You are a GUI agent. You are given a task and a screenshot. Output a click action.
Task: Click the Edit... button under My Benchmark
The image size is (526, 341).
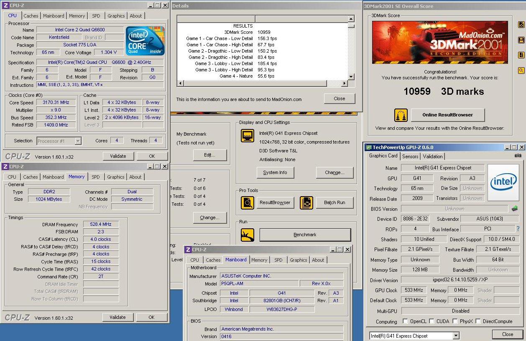pos(210,155)
